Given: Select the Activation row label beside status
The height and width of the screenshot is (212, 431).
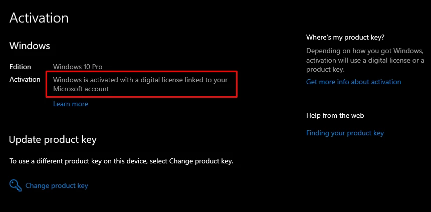Looking at the screenshot, I should point(25,80).
